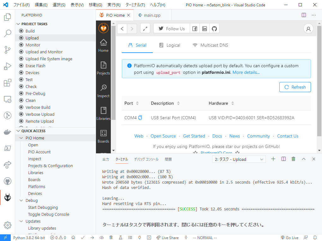Open Boards in the PIO Home sidebar
This screenshot has width=322, height=241.
click(x=103, y=136)
